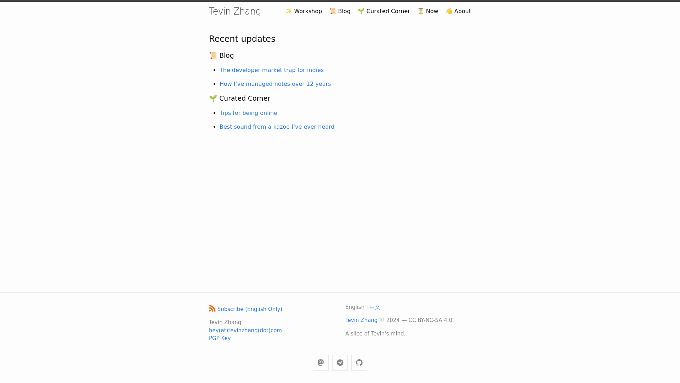Go to the Workshop nav item
This screenshot has width=680, height=383.
pyautogui.click(x=304, y=11)
